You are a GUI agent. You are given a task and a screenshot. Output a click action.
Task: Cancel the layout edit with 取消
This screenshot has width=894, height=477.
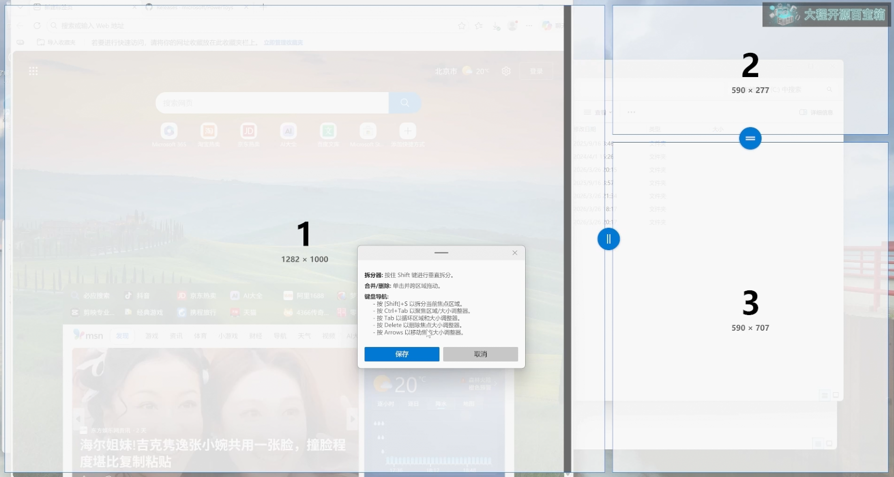[x=480, y=354]
